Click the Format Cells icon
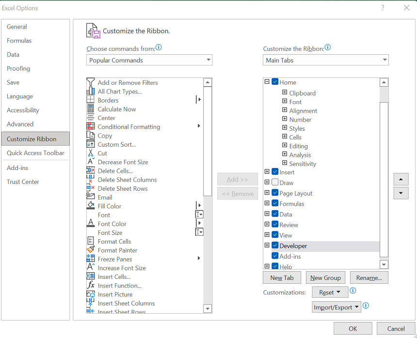417x338 pixels. click(90, 241)
